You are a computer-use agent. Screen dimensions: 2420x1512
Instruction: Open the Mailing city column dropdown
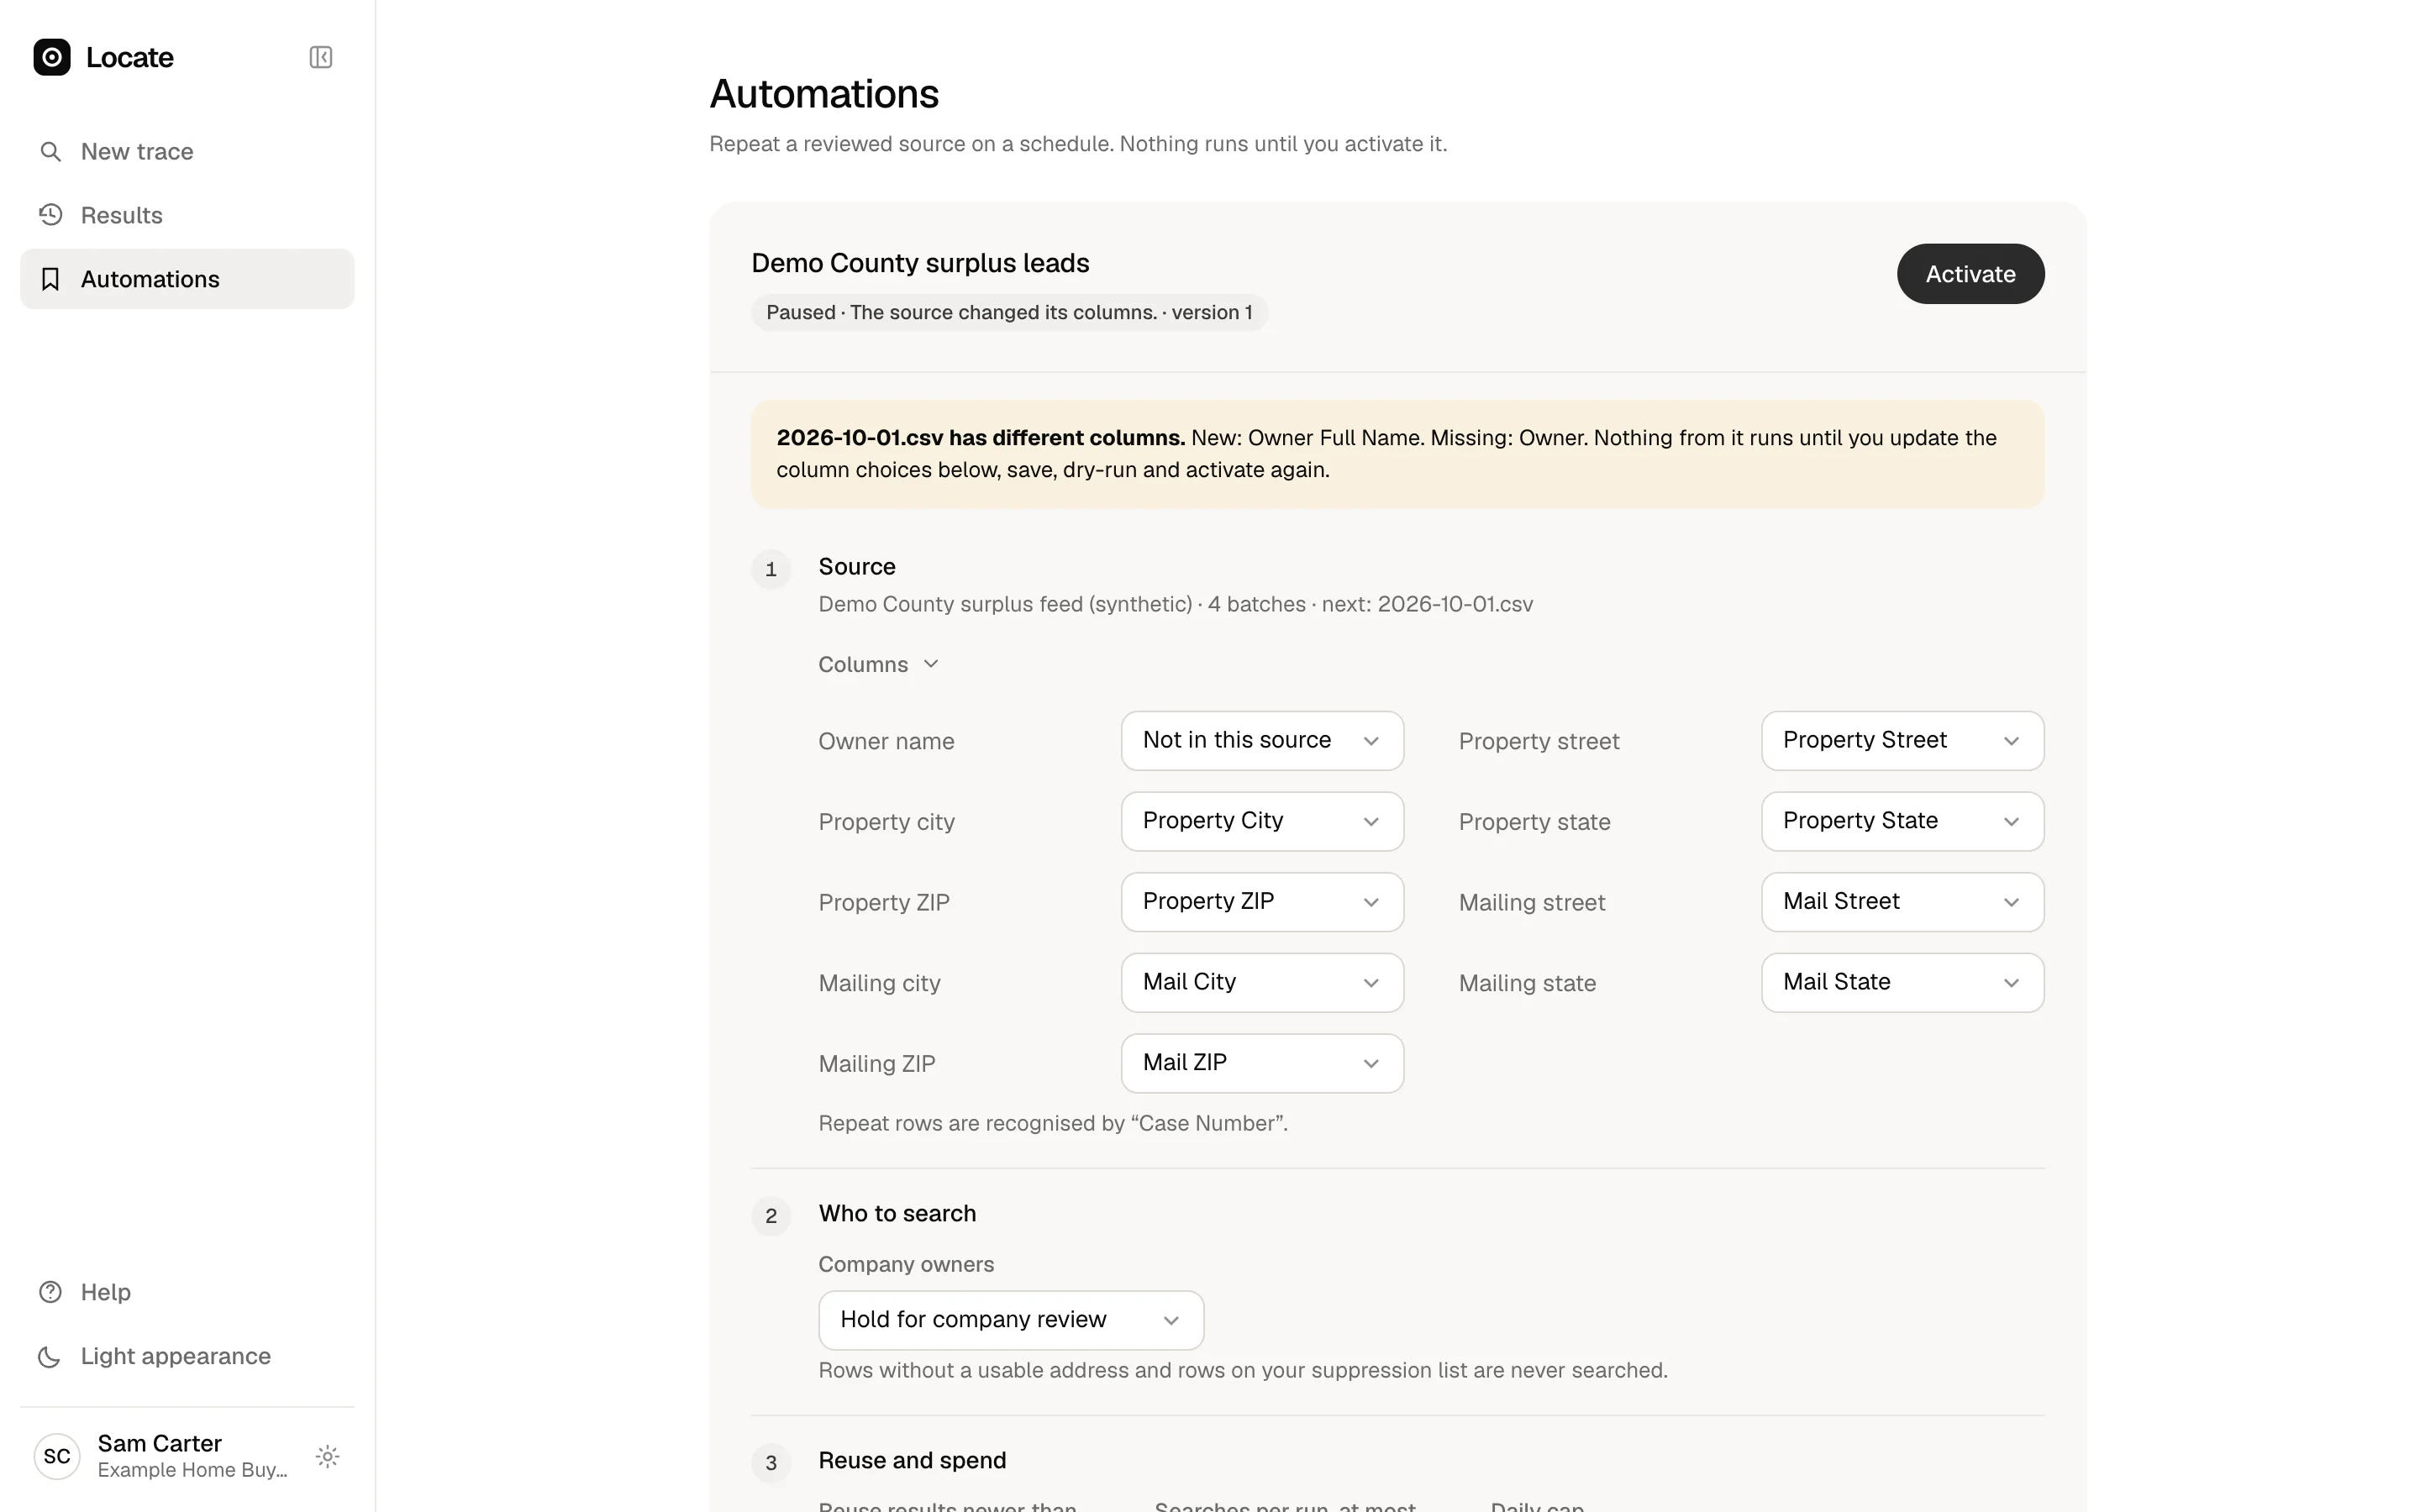1262,983
